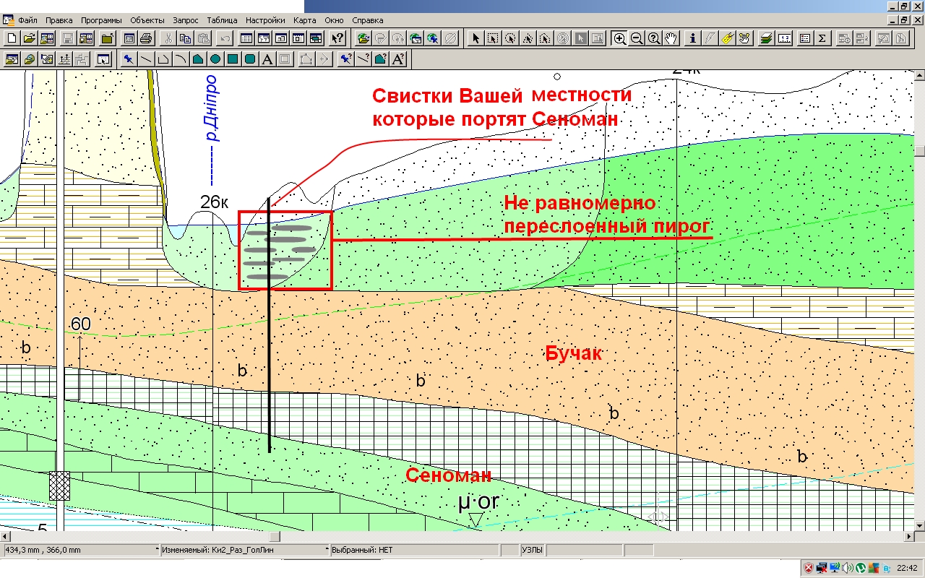This screenshot has width=925, height=578.
Task: Select the Ellipse drawing tool
Action: click(215, 59)
